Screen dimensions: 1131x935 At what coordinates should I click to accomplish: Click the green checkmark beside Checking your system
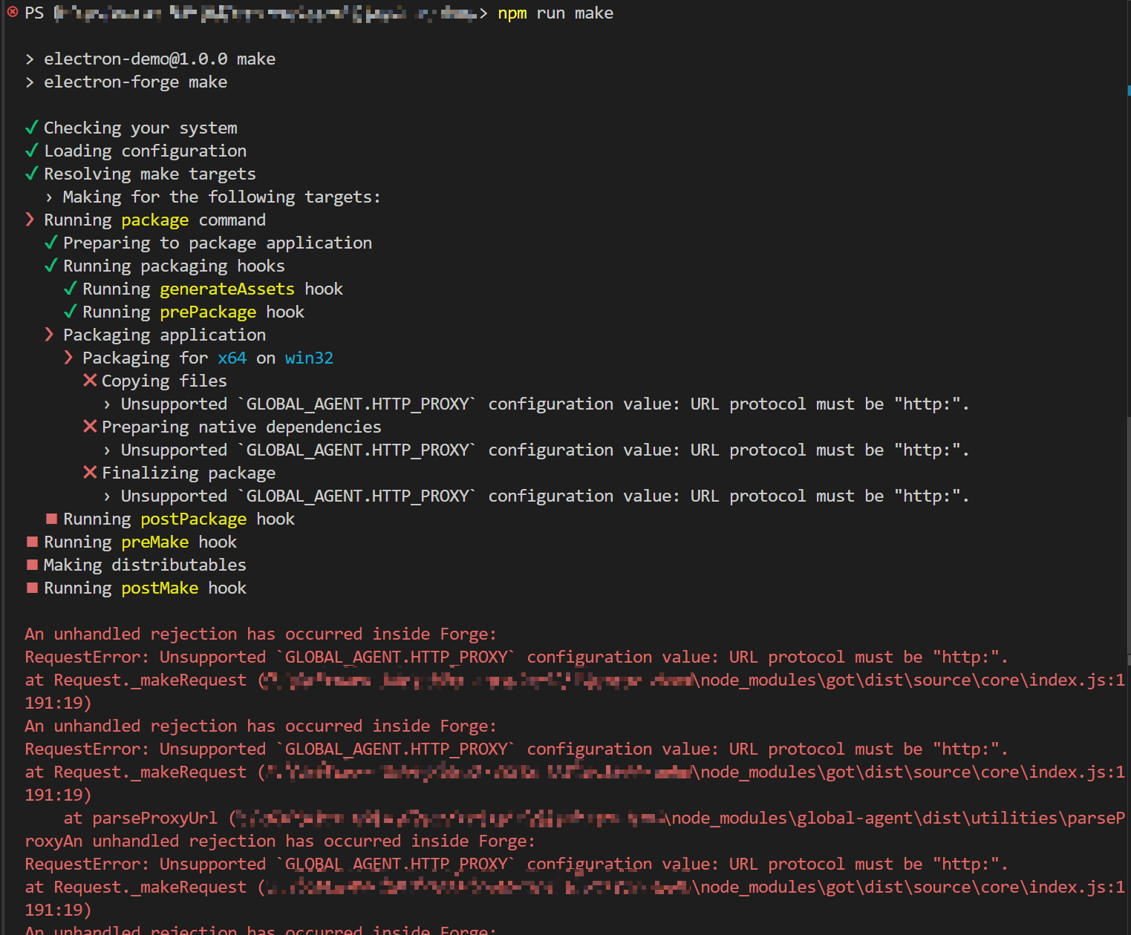pyautogui.click(x=31, y=128)
